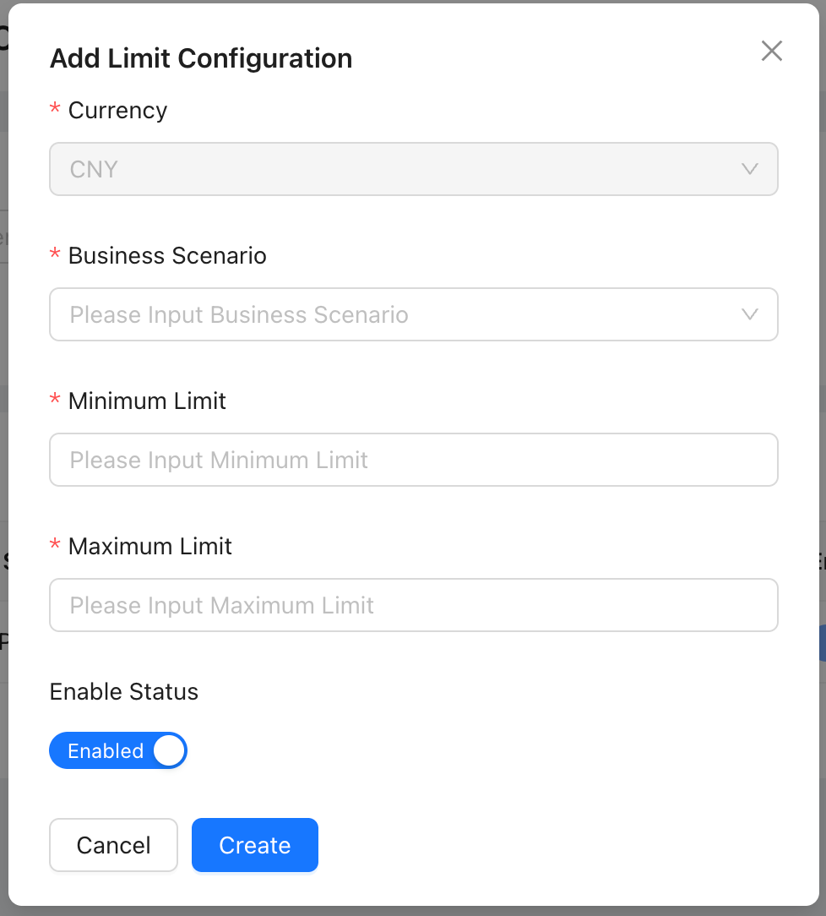Close the Add Limit Configuration dialog
This screenshot has width=826, height=916.
click(771, 52)
